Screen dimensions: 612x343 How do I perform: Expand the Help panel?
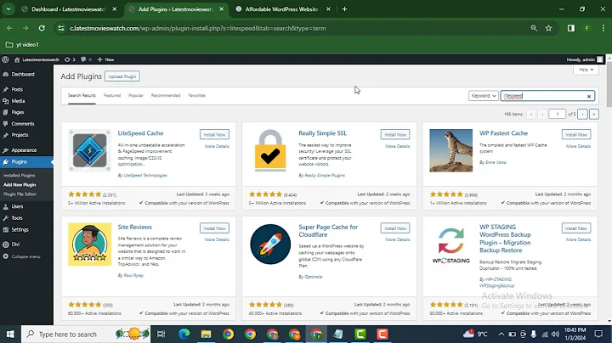coord(586,70)
